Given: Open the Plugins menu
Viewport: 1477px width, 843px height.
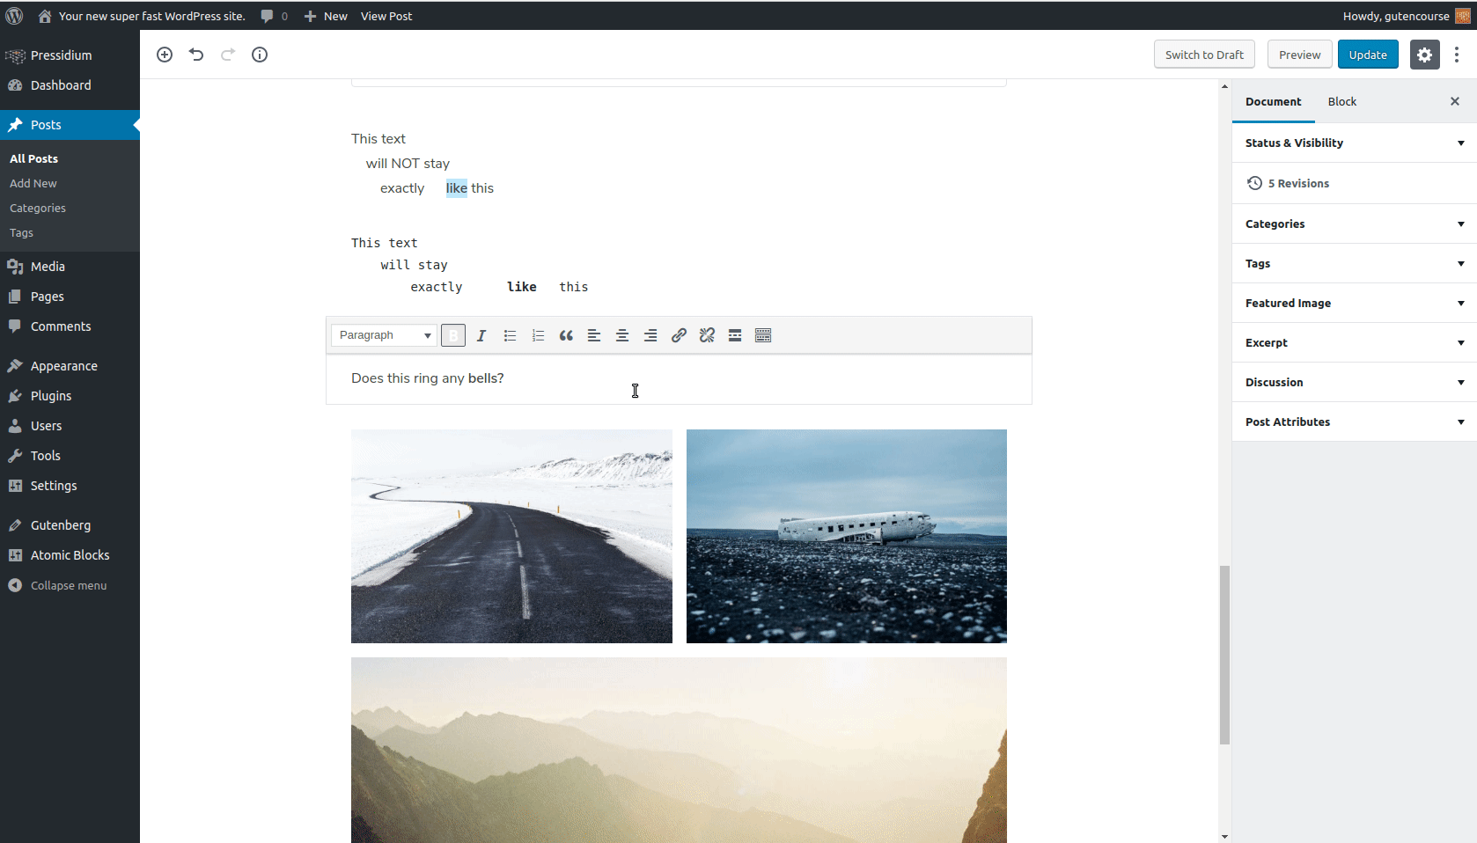Looking at the screenshot, I should point(70,396).
